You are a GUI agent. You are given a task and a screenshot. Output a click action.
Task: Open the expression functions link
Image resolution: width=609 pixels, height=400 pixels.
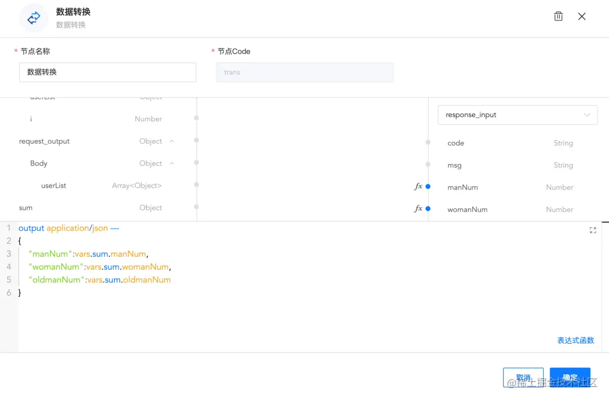[x=575, y=341]
